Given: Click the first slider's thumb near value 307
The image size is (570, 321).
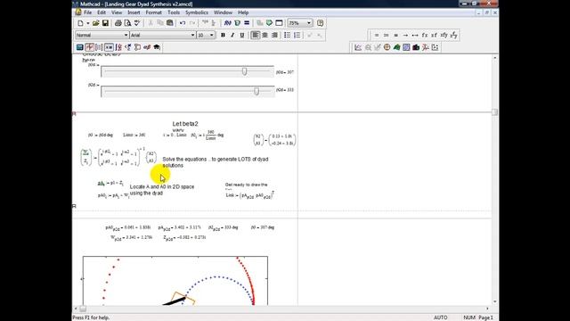Looking at the screenshot, I should (245, 71).
